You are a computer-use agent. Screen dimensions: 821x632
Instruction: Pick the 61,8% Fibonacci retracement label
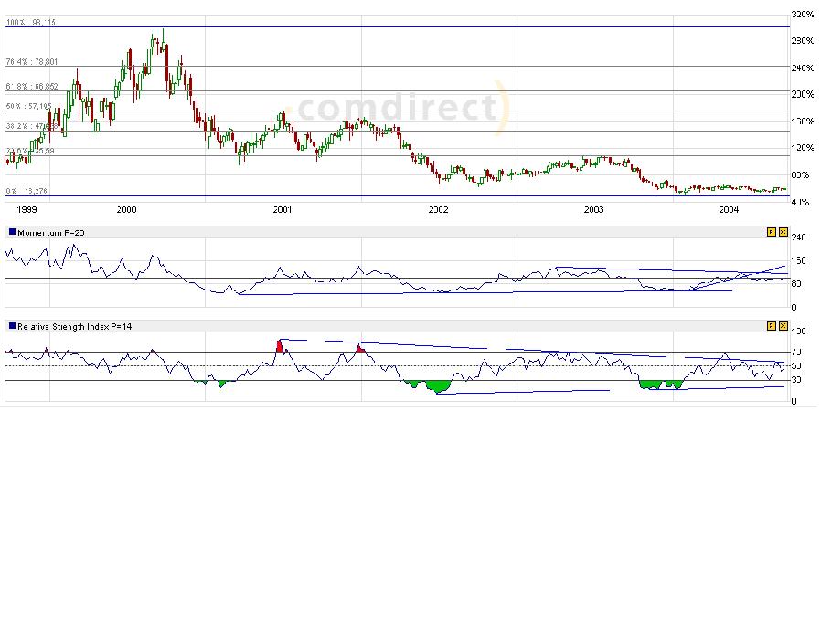(x=32, y=86)
